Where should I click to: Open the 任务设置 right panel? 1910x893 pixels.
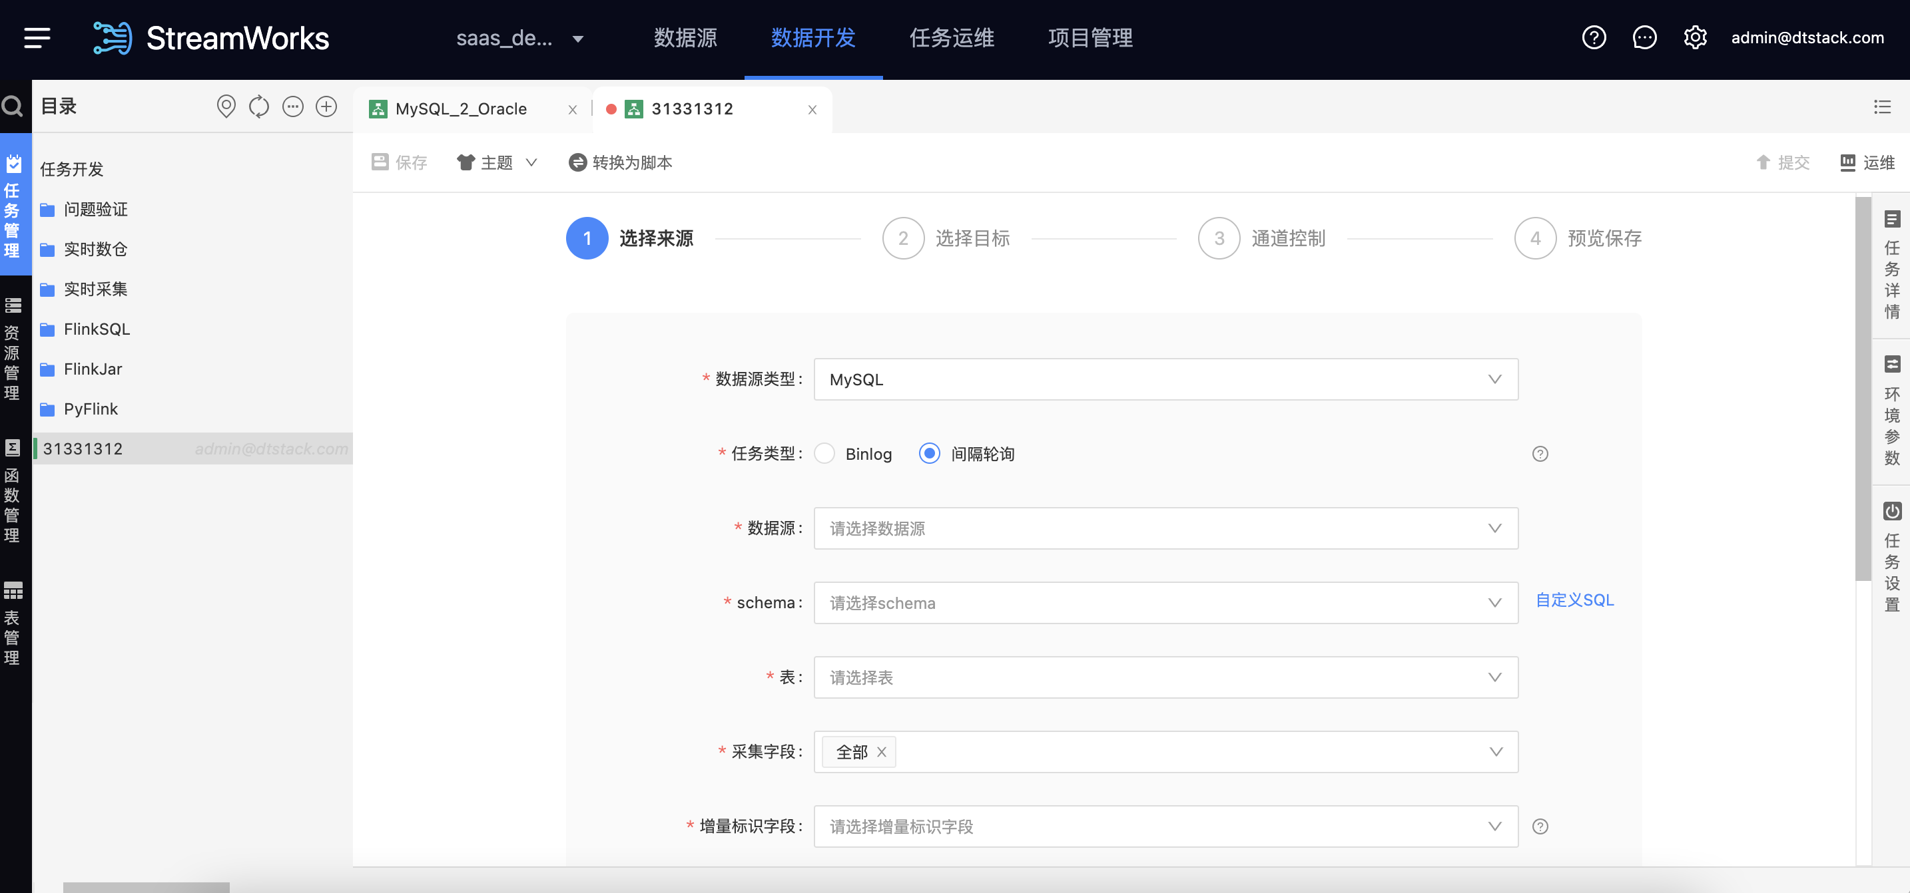[1891, 558]
